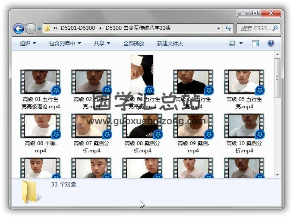293x218 pixels.
Task: Select the 高级 10 案例分析.mp4 thumbnail
Action: coord(244,126)
